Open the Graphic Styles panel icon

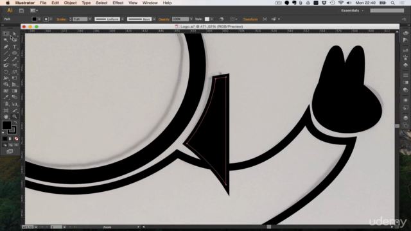click(x=405, y=107)
